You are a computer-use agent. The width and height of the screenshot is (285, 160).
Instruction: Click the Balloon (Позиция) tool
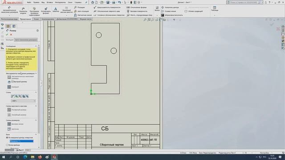point(79,8)
